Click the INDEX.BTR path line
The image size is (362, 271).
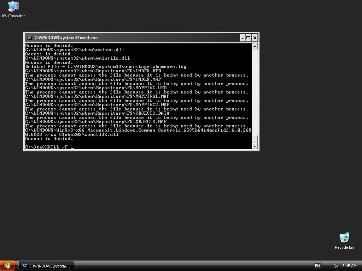[93, 71]
